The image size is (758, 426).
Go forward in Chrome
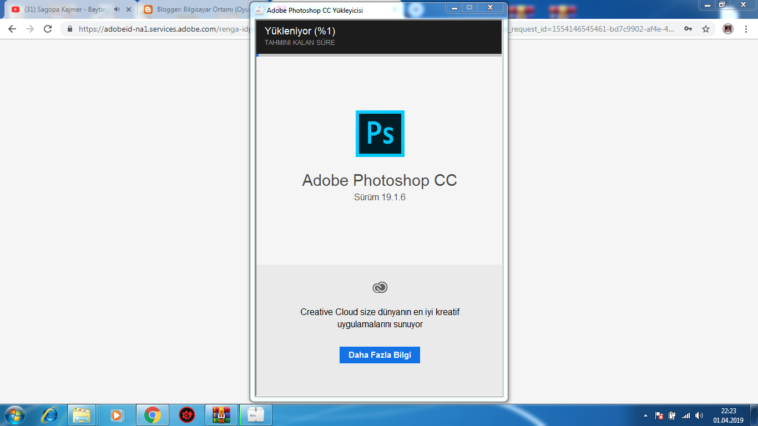30,29
